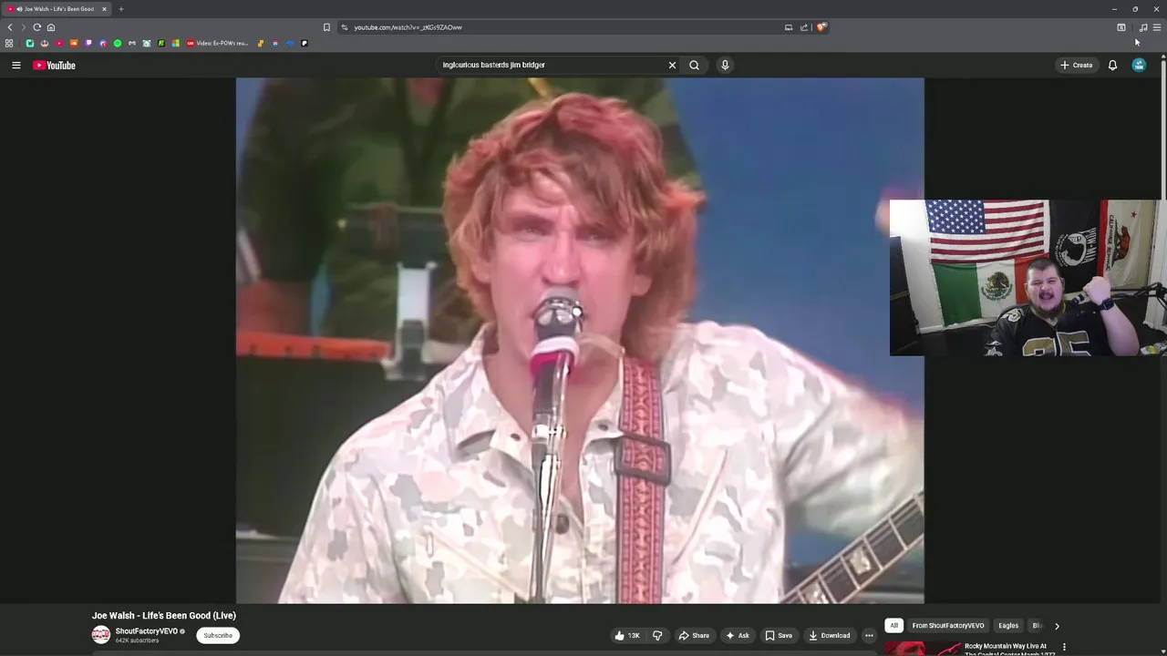Open Brave Shields lion icon

tap(821, 27)
